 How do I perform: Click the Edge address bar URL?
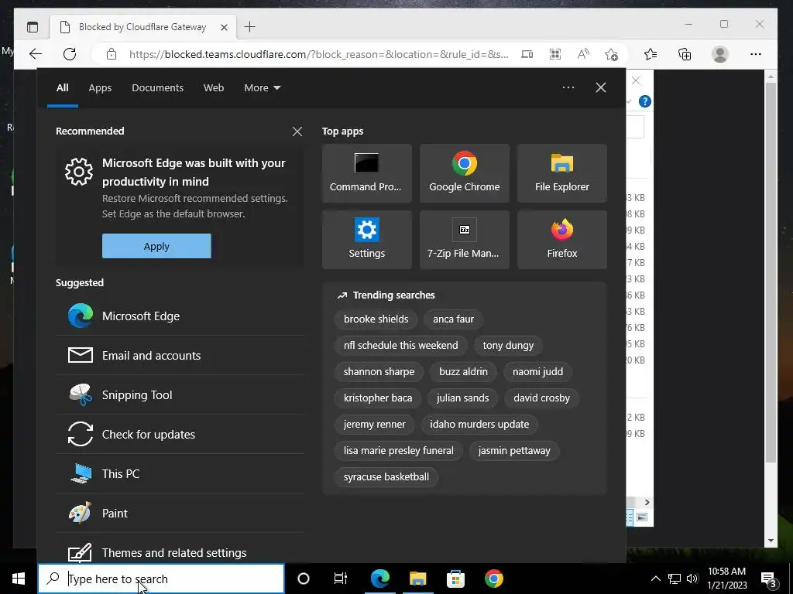(x=318, y=54)
